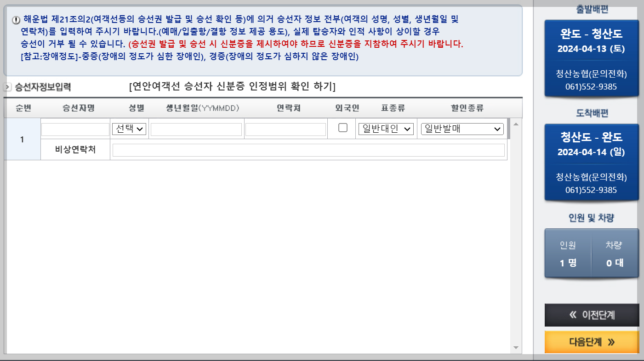Click the 생년월일 input field

click(196, 130)
